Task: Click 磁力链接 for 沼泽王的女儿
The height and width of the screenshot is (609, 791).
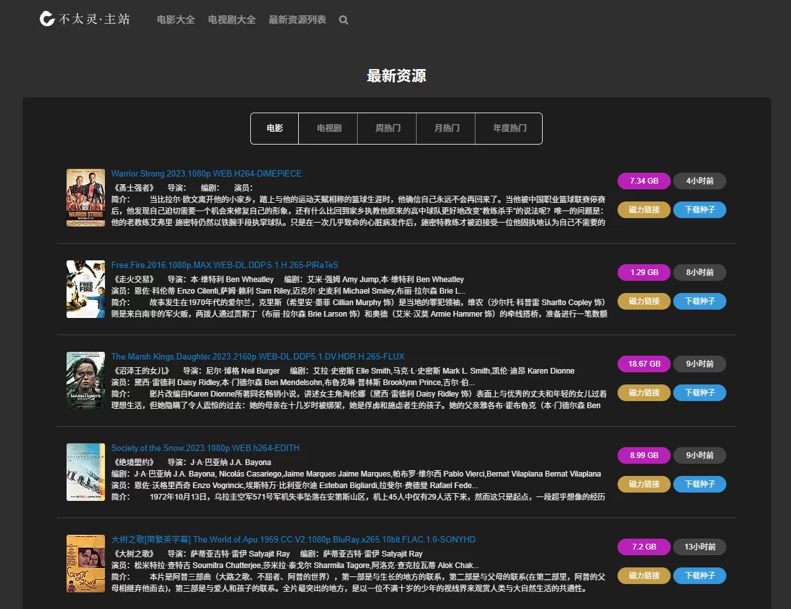Action: 644,392
